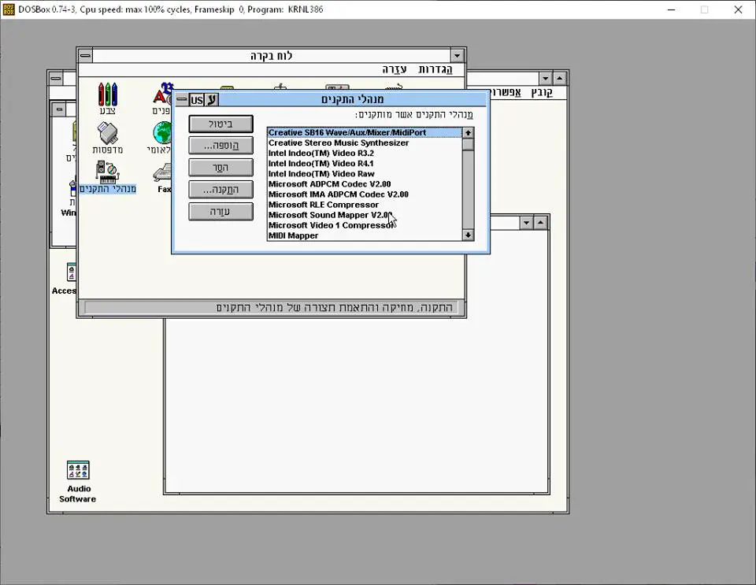The height and width of the screenshot is (585, 756).
Task: Open the Control Panel window system menu
Action: pos(86,56)
